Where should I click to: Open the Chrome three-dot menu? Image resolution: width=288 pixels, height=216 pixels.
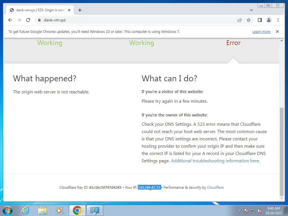[x=278, y=20]
